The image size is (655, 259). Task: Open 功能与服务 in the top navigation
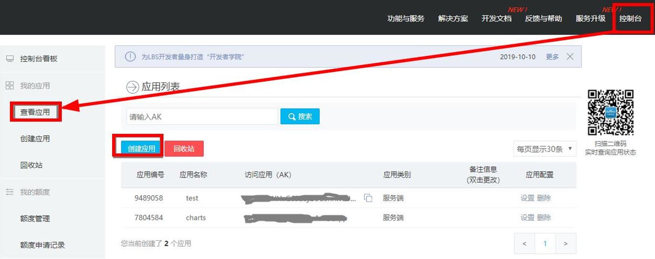406,19
